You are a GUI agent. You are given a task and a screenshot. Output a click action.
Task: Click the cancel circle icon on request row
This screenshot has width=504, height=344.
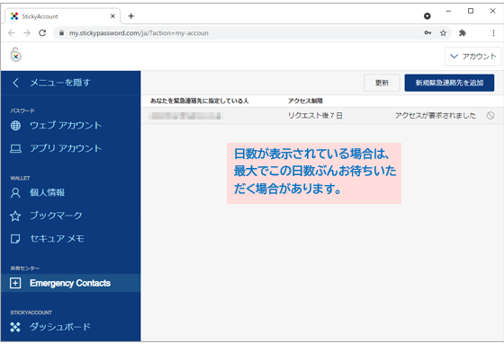tap(490, 116)
